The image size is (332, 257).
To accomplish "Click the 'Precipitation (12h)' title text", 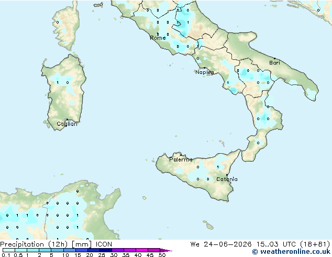I will click(34, 244).
